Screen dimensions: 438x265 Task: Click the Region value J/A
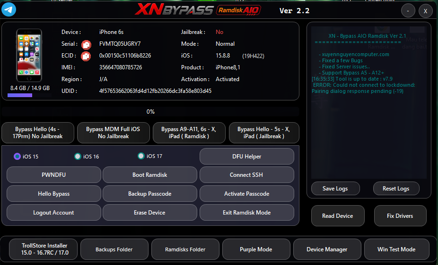tap(103, 79)
